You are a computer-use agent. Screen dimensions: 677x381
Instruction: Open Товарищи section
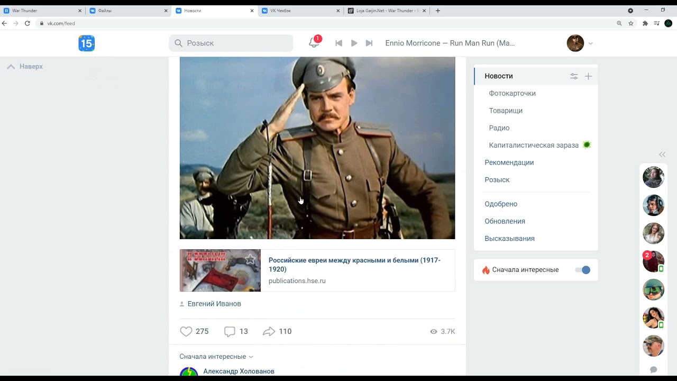point(506,111)
